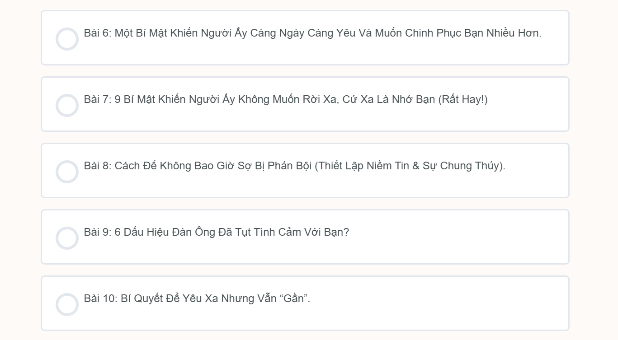Tick the Bài 9 lesson completion circle
Screen dimensions: 618x340
pos(67,238)
